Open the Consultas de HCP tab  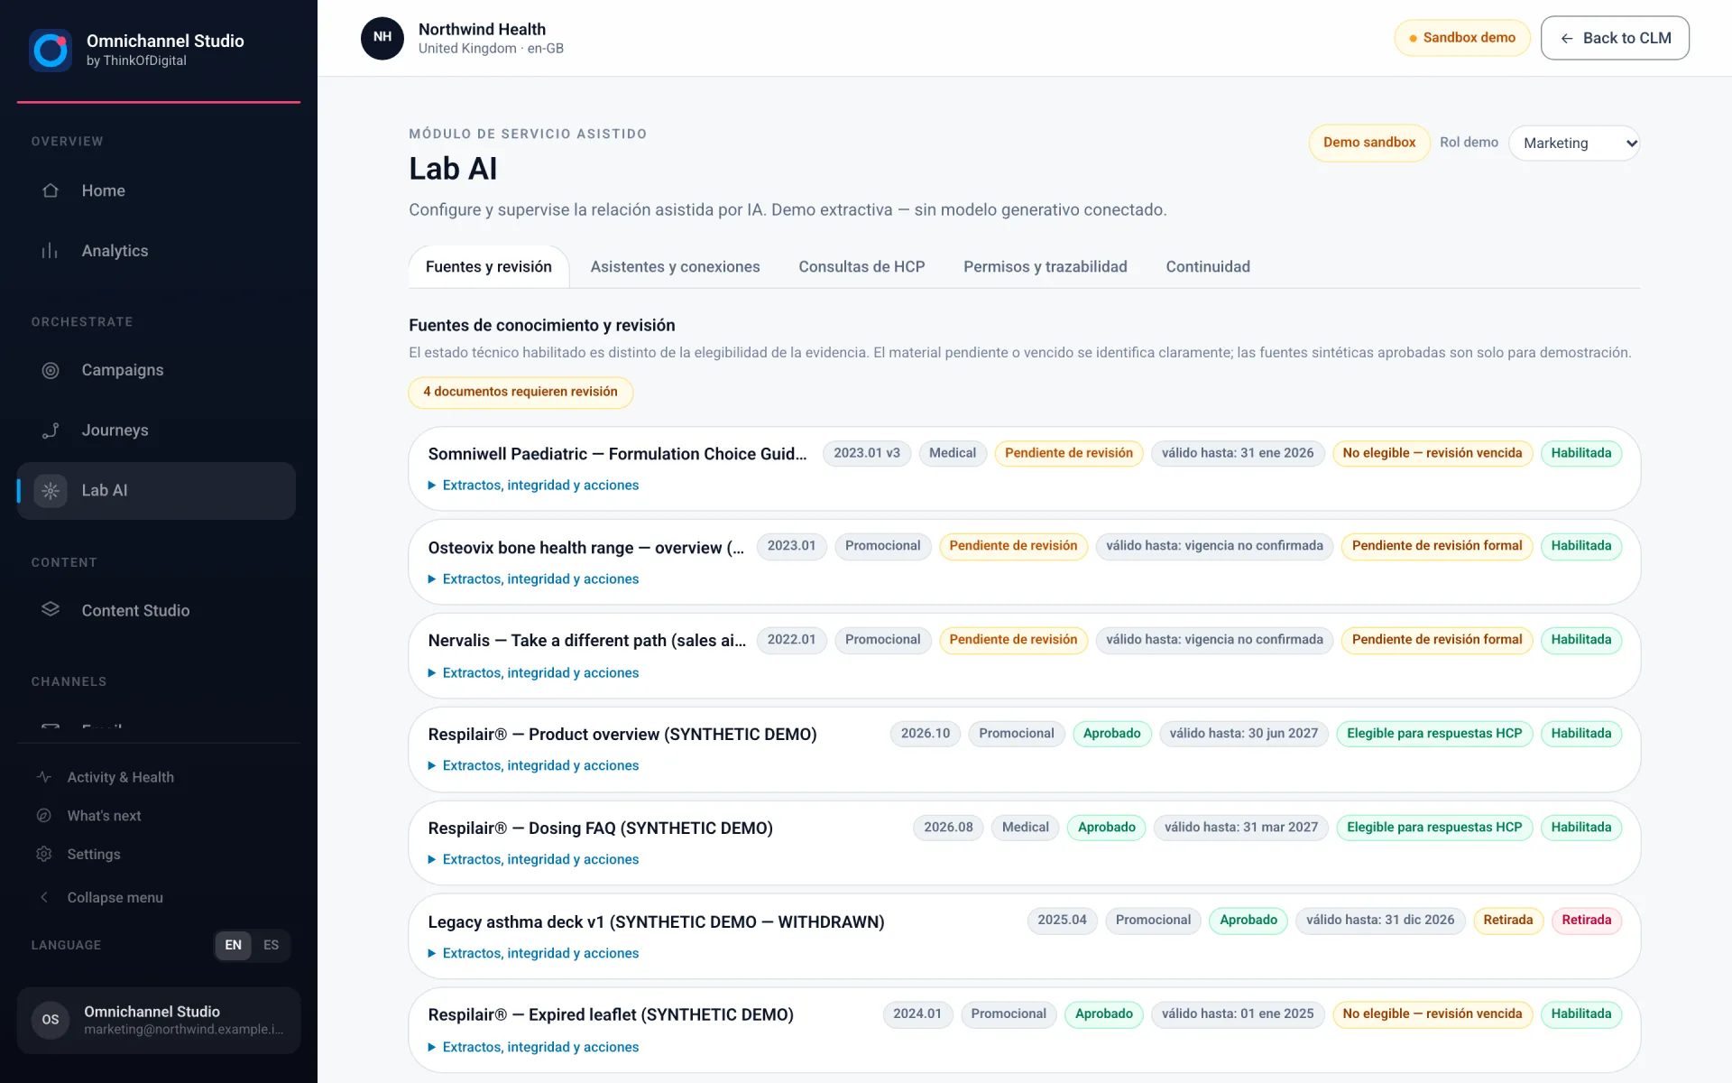click(861, 267)
